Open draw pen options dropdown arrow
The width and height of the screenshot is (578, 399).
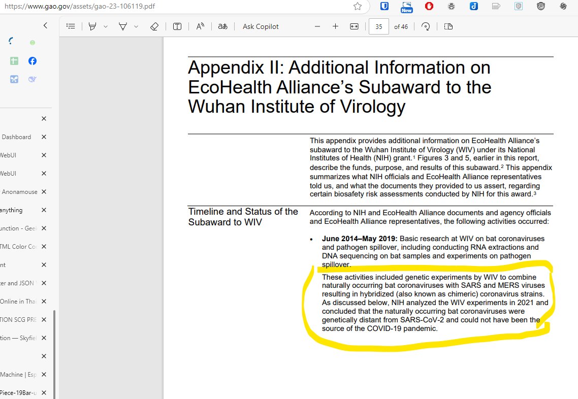tap(136, 26)
